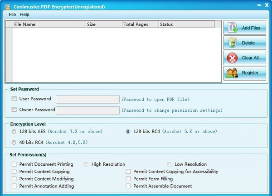Image resolution: width=272 pixels, height=196 pixels.
Task: Select 128 bits RC4 encryption
Action: [128, 132]
